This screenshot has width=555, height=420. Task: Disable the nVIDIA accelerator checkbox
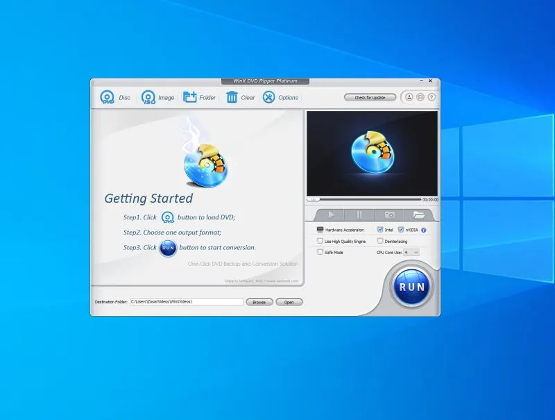point(401,230)
